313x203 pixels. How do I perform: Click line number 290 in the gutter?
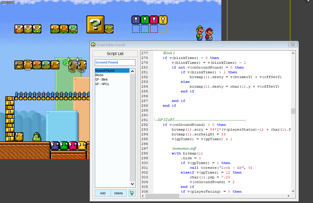(145, 115)
